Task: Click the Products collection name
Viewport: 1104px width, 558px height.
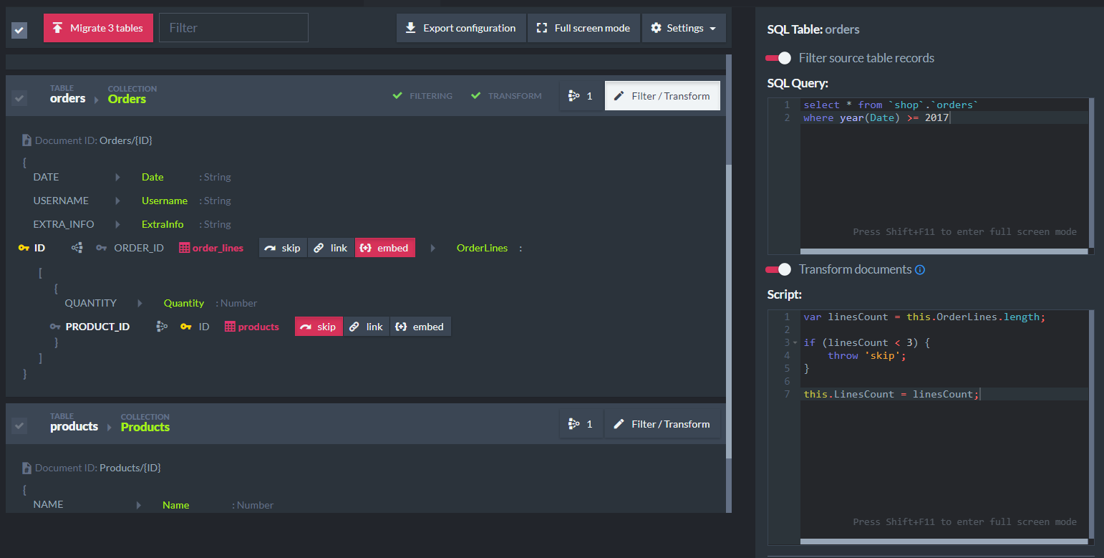Action: pyautogui.click(x=145, y=427)
